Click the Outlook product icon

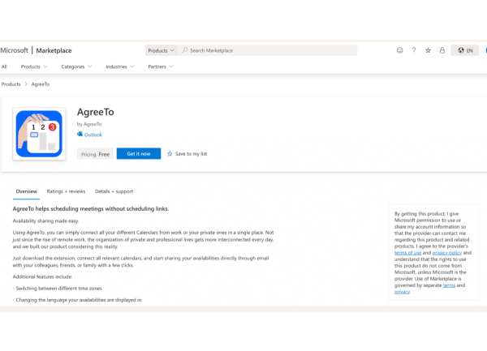pos(80,135)
